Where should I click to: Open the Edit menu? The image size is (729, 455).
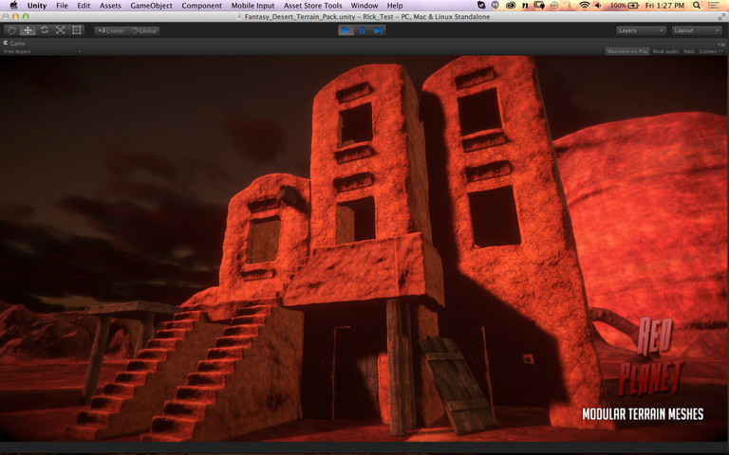point(84,6)
